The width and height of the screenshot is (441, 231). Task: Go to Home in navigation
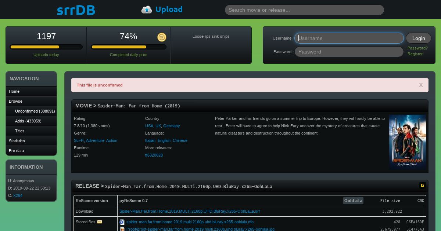tap(31, 91)
